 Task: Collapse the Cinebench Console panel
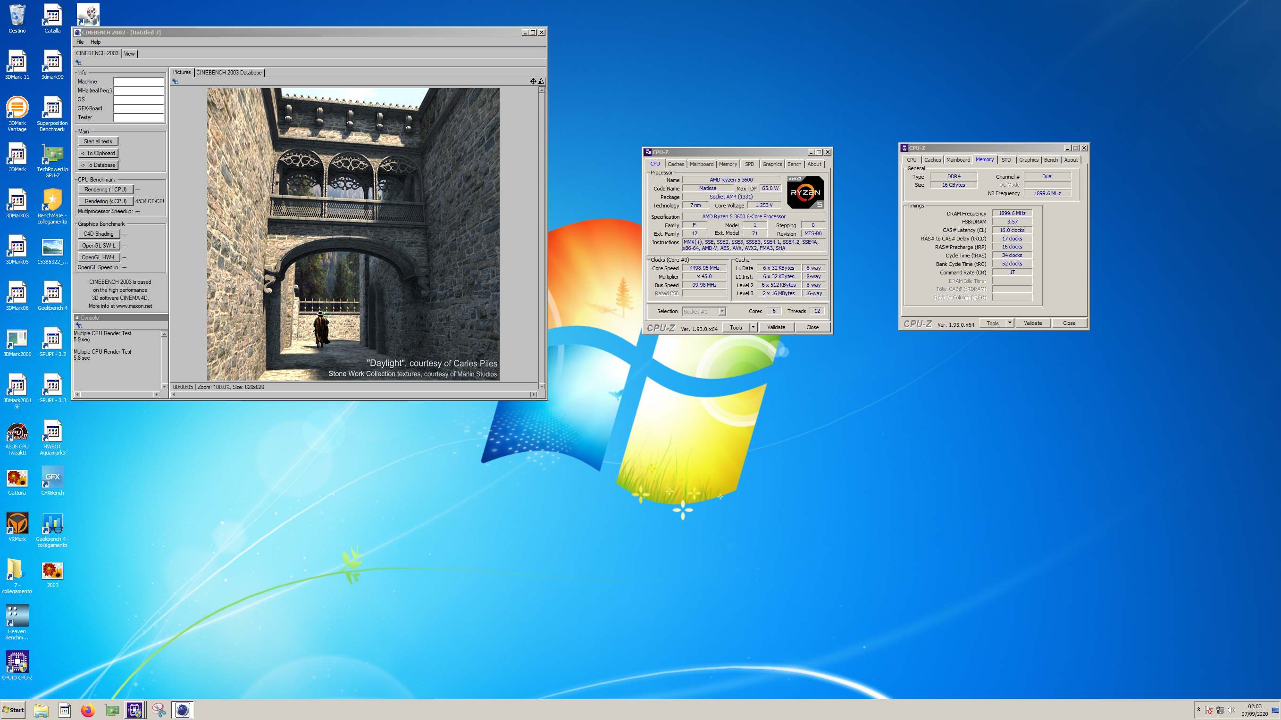[77, 317]
